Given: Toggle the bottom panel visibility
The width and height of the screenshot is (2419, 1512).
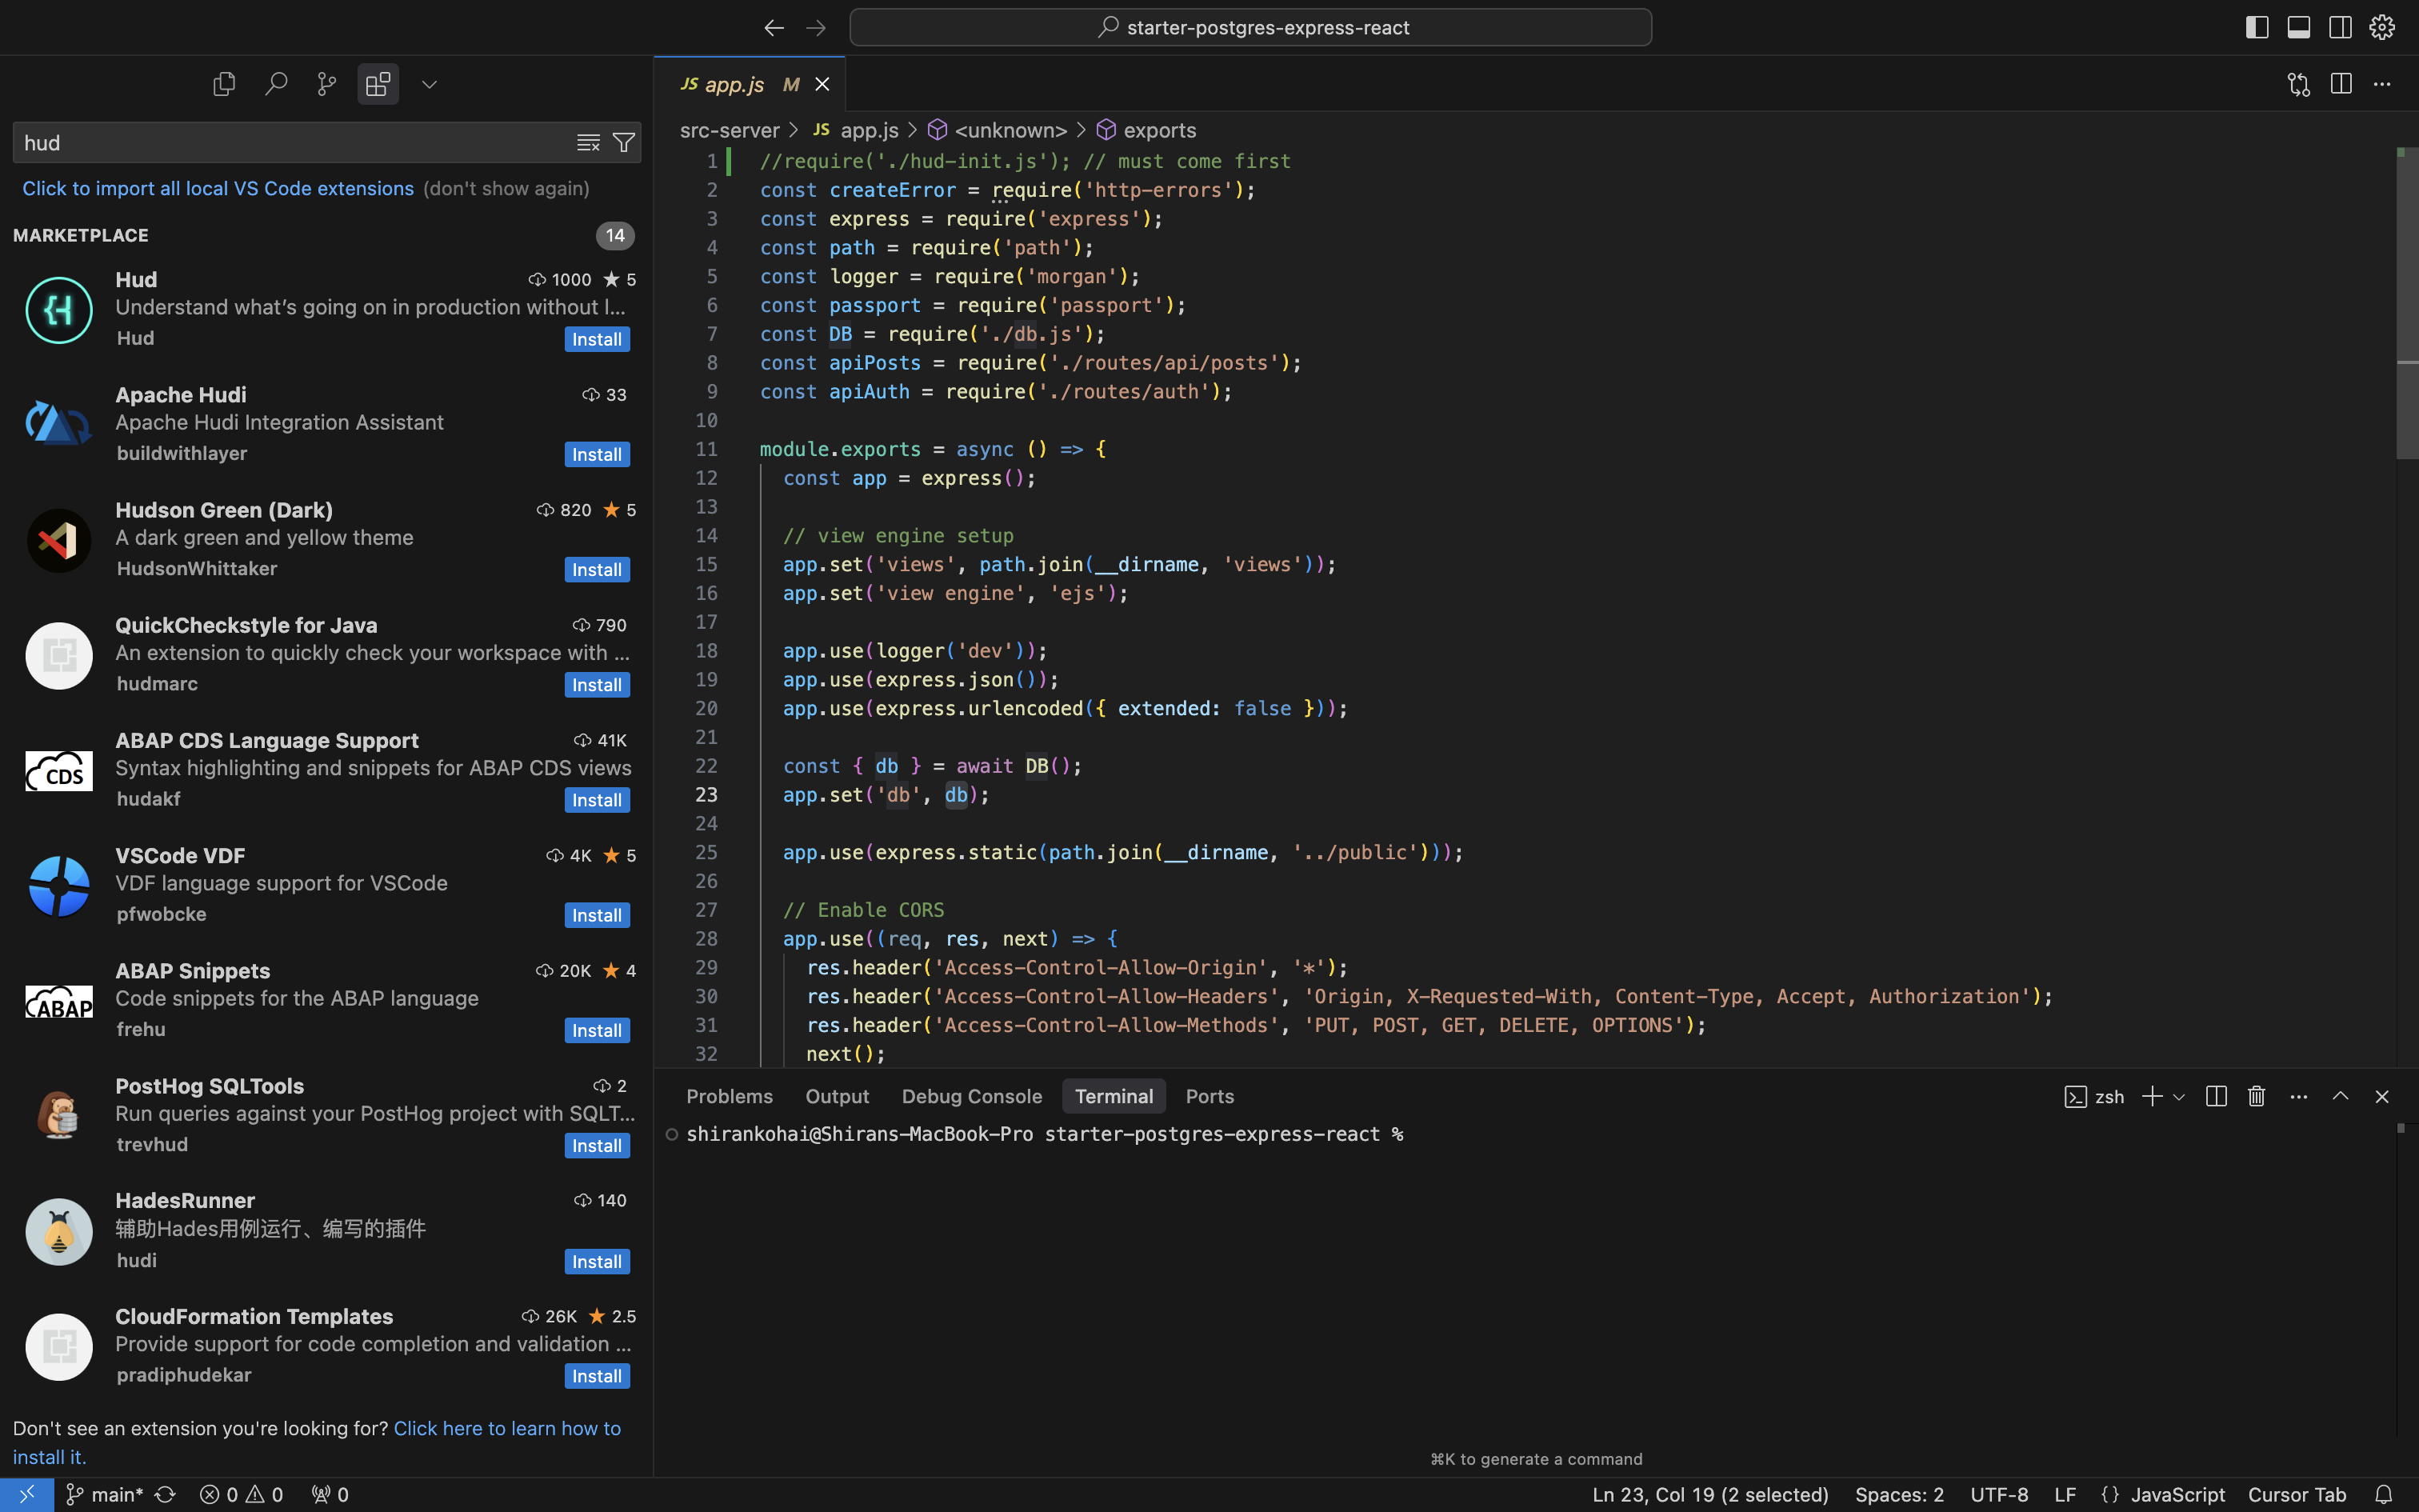Looking at the screenshot, I should point(2298,27).
